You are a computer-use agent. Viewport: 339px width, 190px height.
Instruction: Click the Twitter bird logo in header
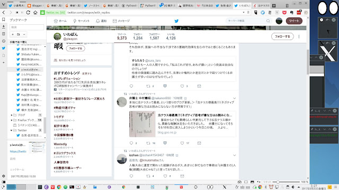[x=176, y=21]
